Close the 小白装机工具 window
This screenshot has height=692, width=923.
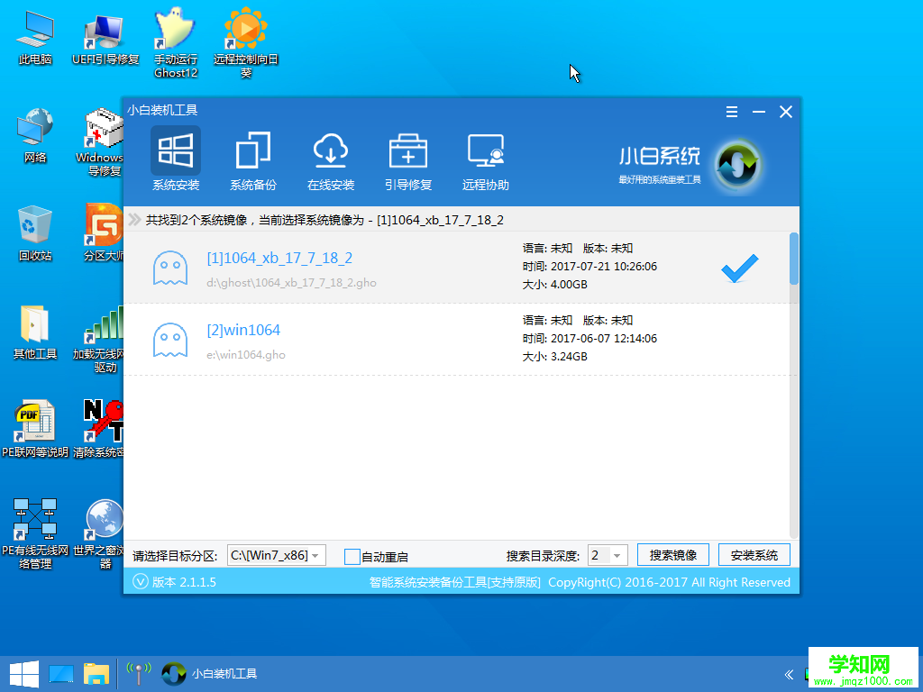pos(786,112)
